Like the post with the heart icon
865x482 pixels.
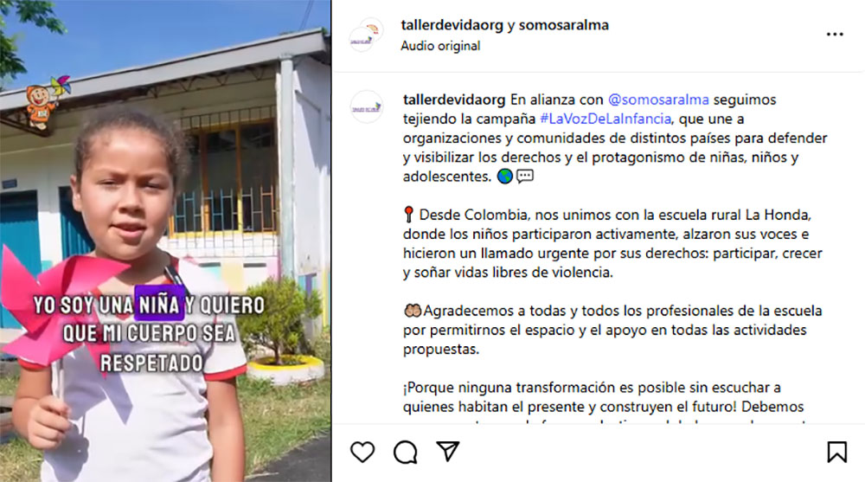pos(362,453)
